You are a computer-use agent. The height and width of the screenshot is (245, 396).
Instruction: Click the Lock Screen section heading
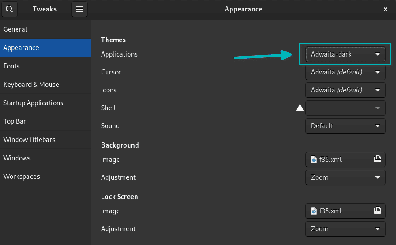point(119,197)
